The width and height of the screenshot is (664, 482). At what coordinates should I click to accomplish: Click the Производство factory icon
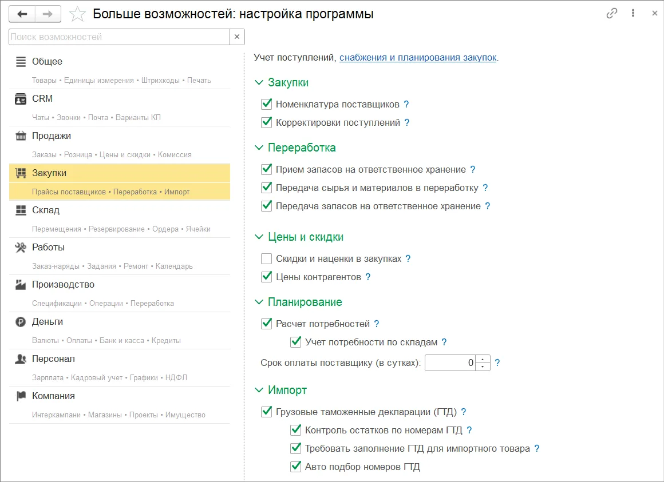click(x=21, y=285)
